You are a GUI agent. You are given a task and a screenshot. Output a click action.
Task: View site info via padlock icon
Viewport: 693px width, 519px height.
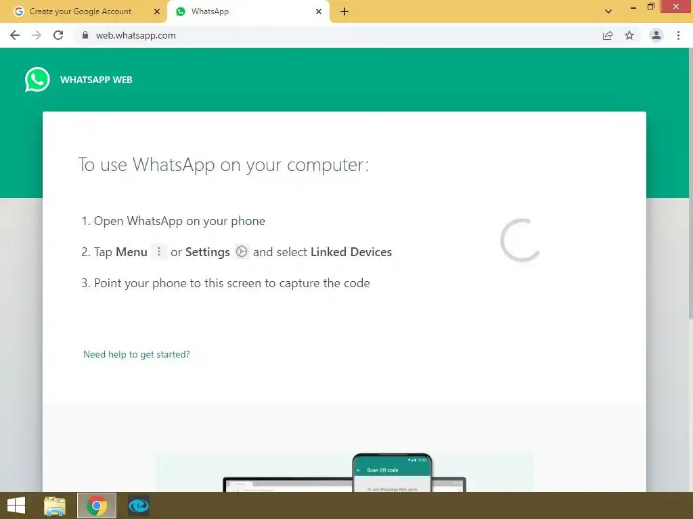pyautogui.click(x=85, y=35)
